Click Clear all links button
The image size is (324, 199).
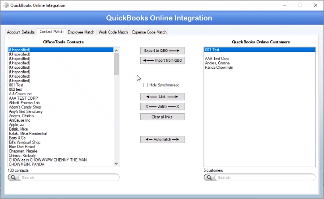pos(162,117)
